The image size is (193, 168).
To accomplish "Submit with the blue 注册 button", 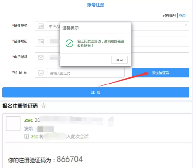I will pyautogui.click(x=96, y=92).
